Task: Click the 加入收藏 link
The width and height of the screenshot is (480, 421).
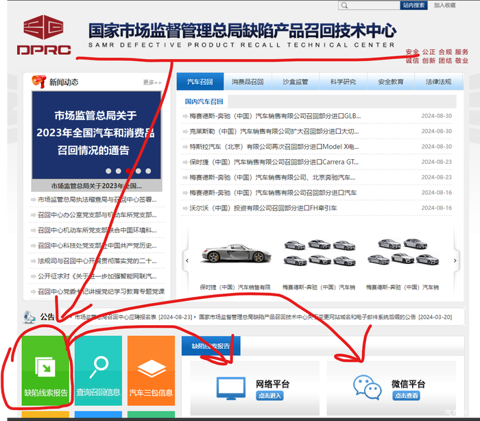Action: (444, 5)
